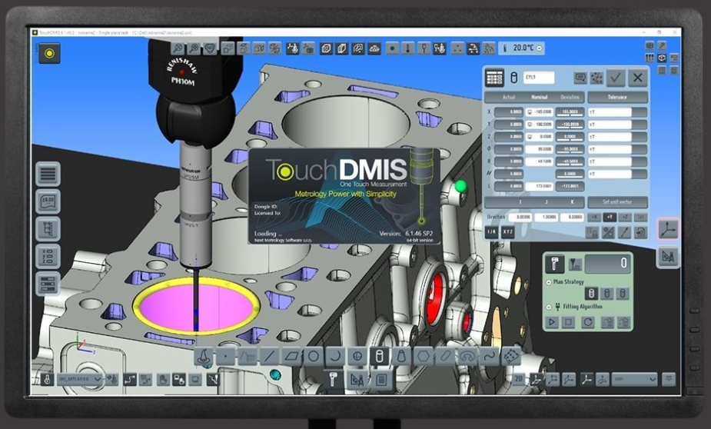Screen dimensions: 711x429
Task: Click the Plane feature tool
Action: 291,357
